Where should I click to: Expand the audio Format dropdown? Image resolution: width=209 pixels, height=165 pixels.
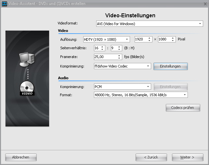(x=185, y=95)
